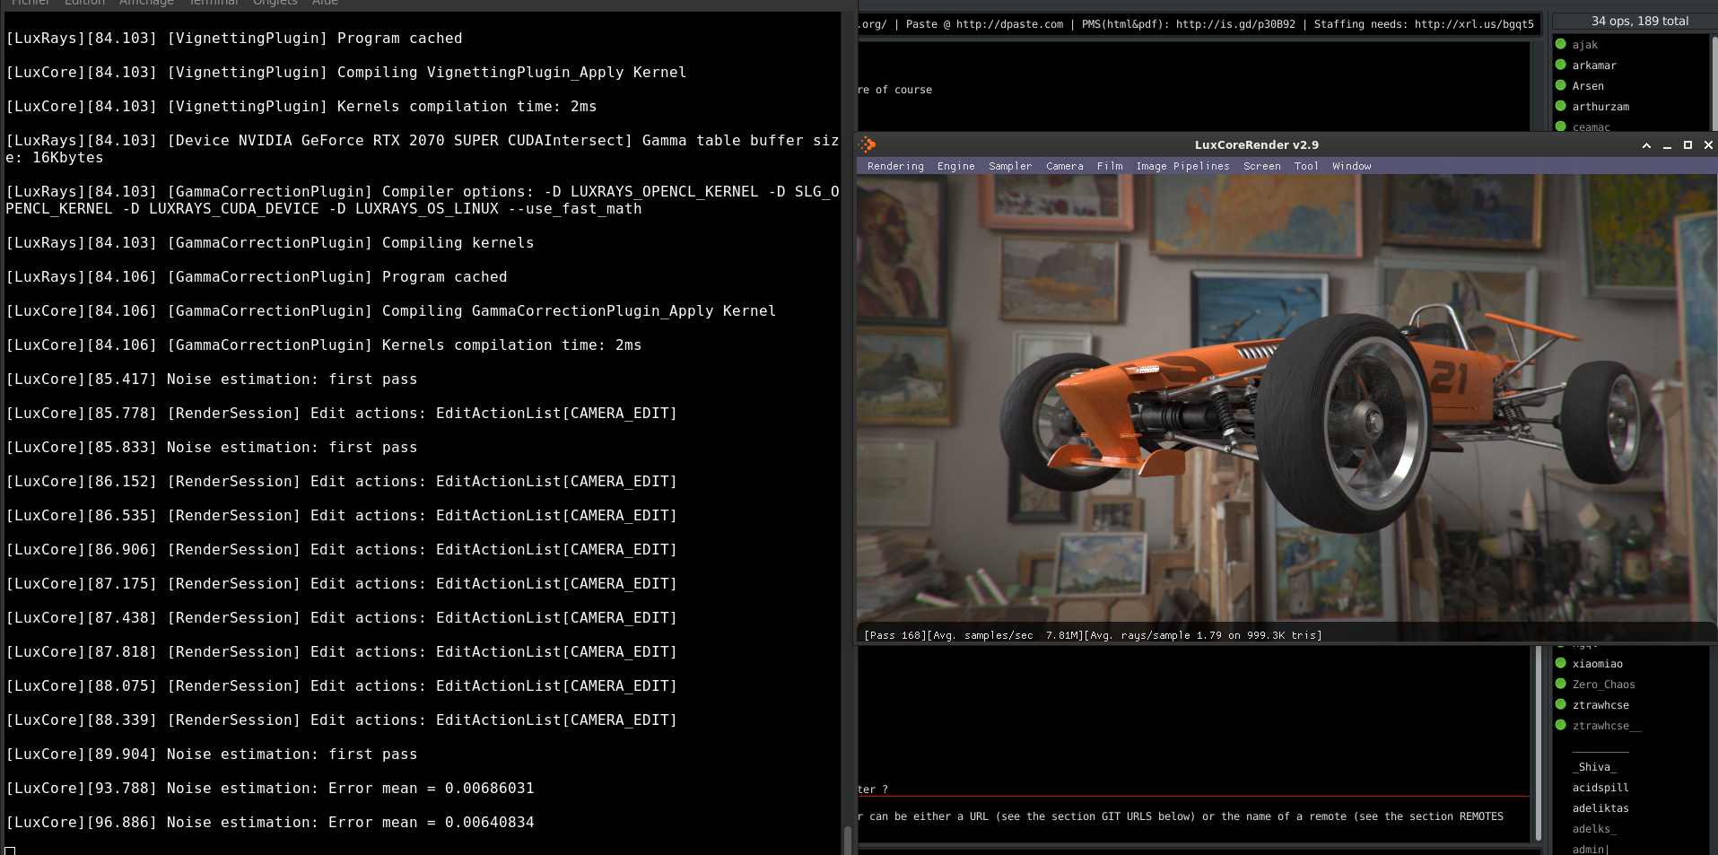Viewport: 1718px width, 855px height.
Task: Select user _Shiva_ in IRC user list
Action: coord(1594,767)
